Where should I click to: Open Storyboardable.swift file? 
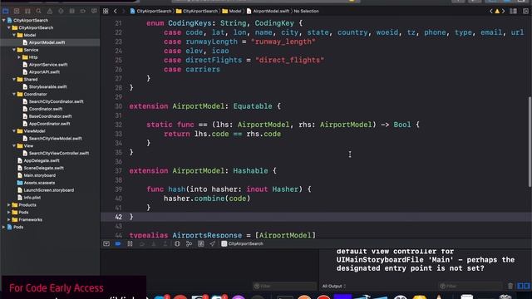[47, 86]
